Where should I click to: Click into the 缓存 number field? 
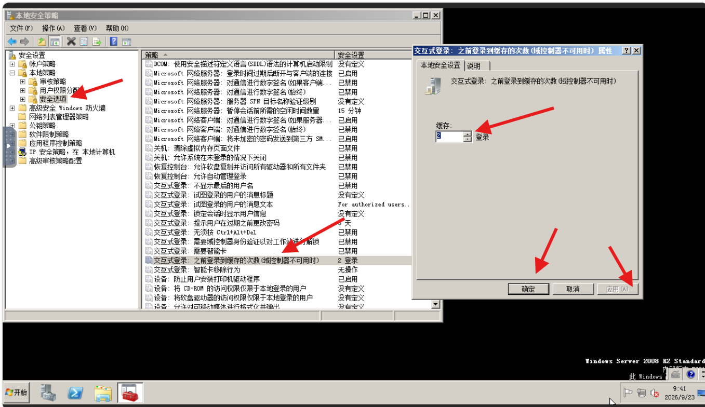[449, 136]
